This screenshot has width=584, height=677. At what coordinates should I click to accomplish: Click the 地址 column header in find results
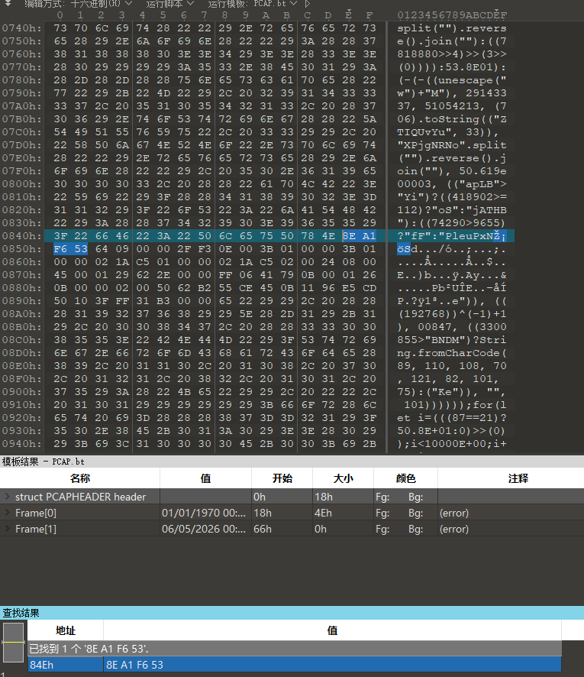pyautogui.click(x=66, y=630)
